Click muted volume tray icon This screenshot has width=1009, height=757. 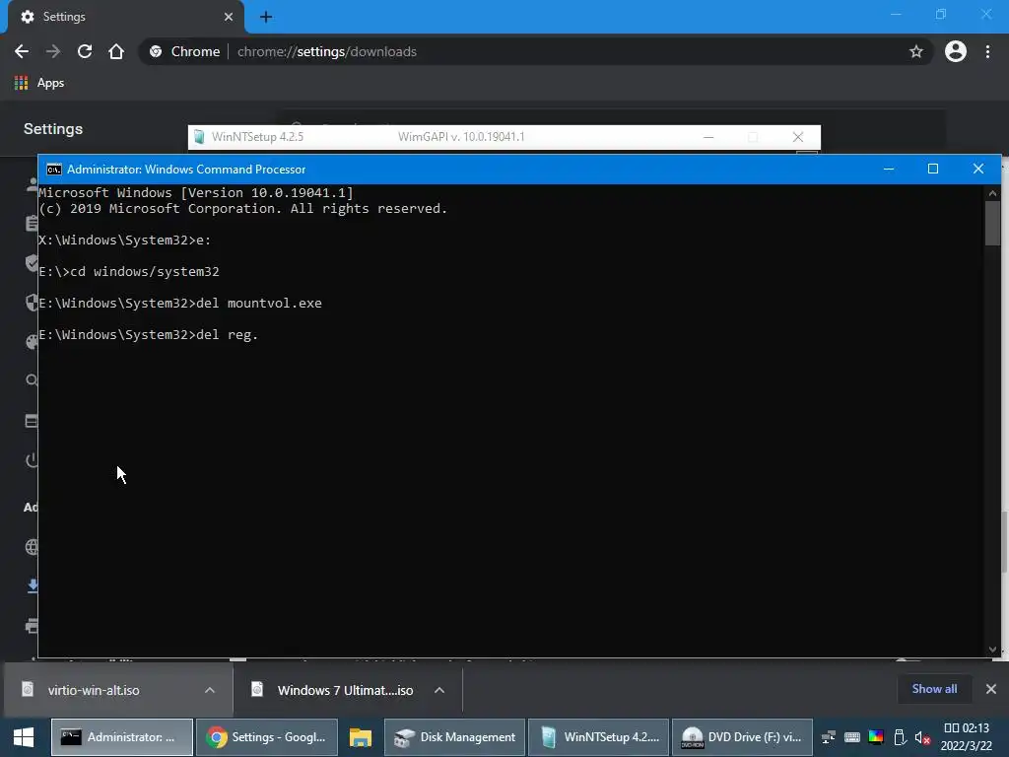[922, 737]
